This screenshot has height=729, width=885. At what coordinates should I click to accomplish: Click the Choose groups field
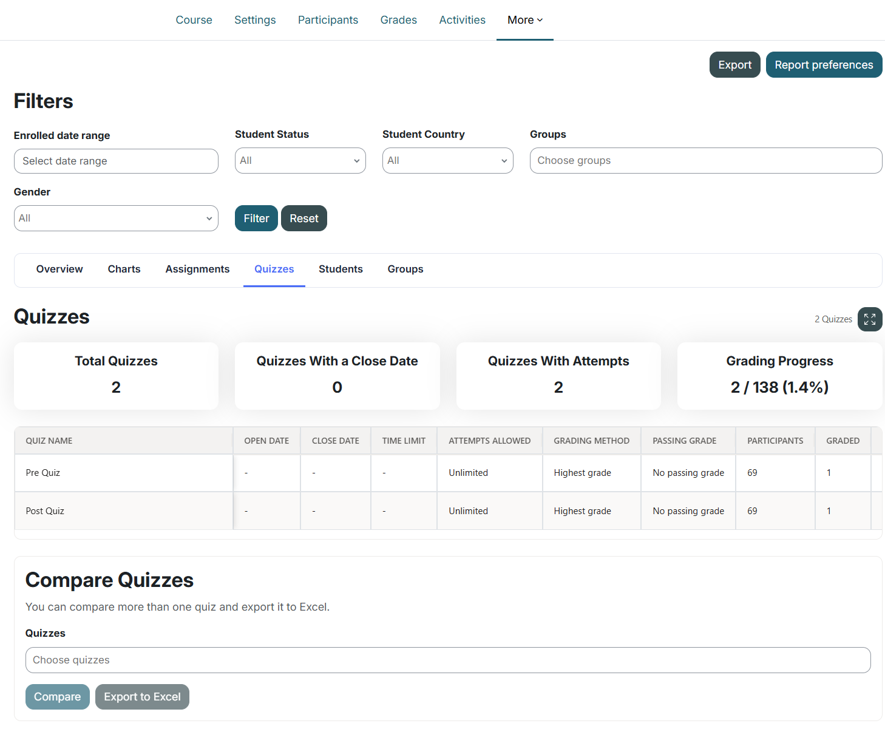[706, 161]
